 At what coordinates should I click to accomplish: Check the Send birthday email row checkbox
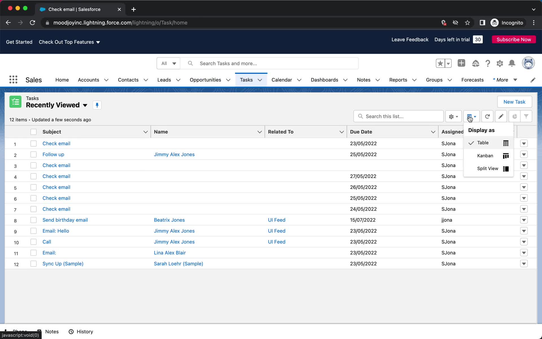(x=34, y=220)
